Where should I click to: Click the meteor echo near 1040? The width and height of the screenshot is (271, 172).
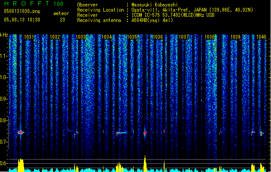262,133
